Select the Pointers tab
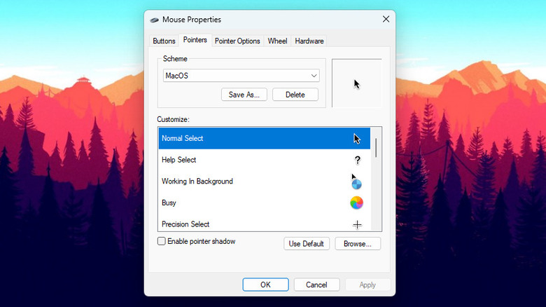This screenshot has width=546, height=307. click(x=195, y=40)
